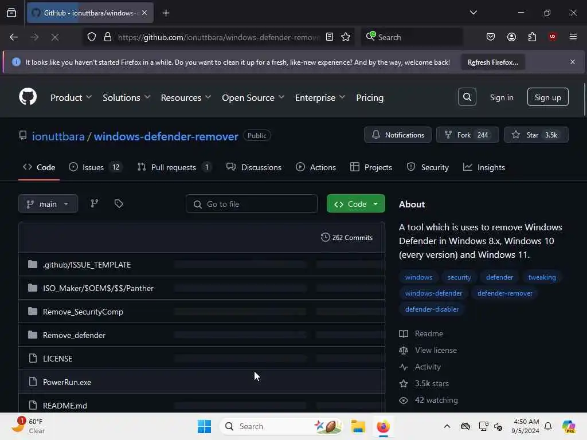Star the repository with Star button
The image size is (587, 440).
tap(536, 135)
